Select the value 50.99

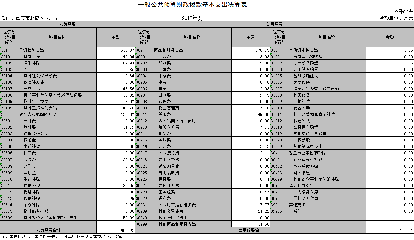tap(116, 218)
